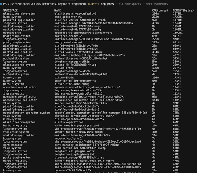Select cilium-operator pod name
The image size is (197, 173).
79,119
